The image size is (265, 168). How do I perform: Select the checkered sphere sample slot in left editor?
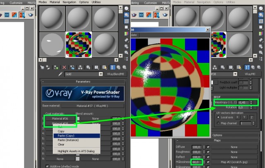(x=79, y=45)
